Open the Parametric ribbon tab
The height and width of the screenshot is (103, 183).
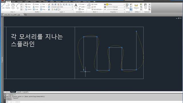(x=33, y=2)
